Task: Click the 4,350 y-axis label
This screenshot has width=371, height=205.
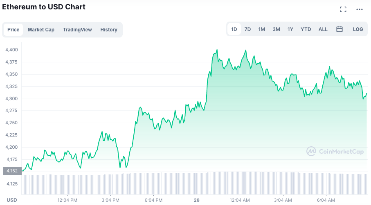Action: pos(11,74)
